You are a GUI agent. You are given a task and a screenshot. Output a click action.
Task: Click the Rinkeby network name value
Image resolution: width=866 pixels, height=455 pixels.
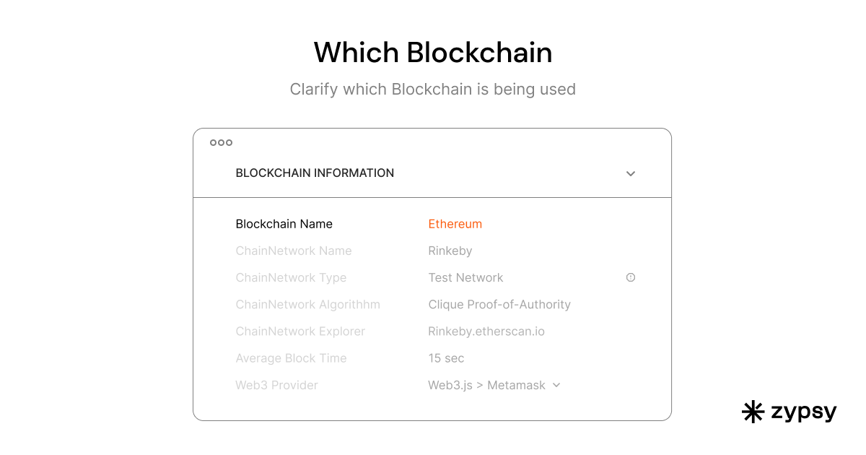click(450, 251)
